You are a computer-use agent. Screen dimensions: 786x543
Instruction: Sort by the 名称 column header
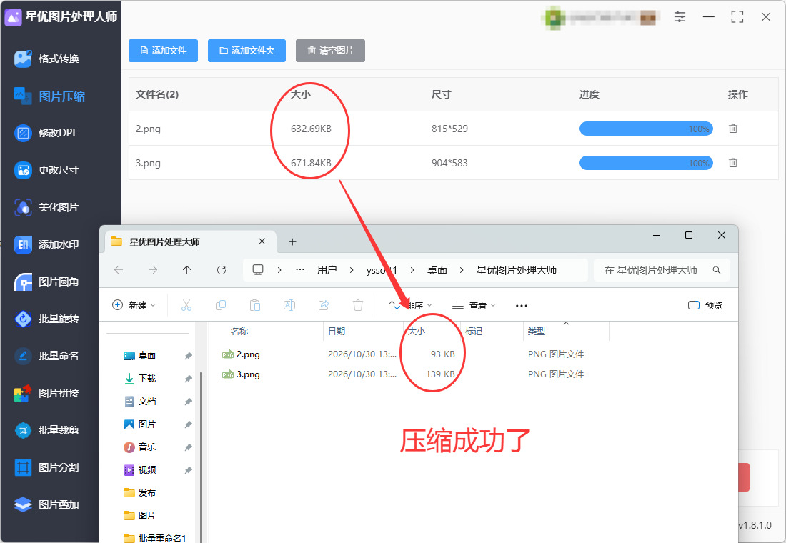(239, 332)
